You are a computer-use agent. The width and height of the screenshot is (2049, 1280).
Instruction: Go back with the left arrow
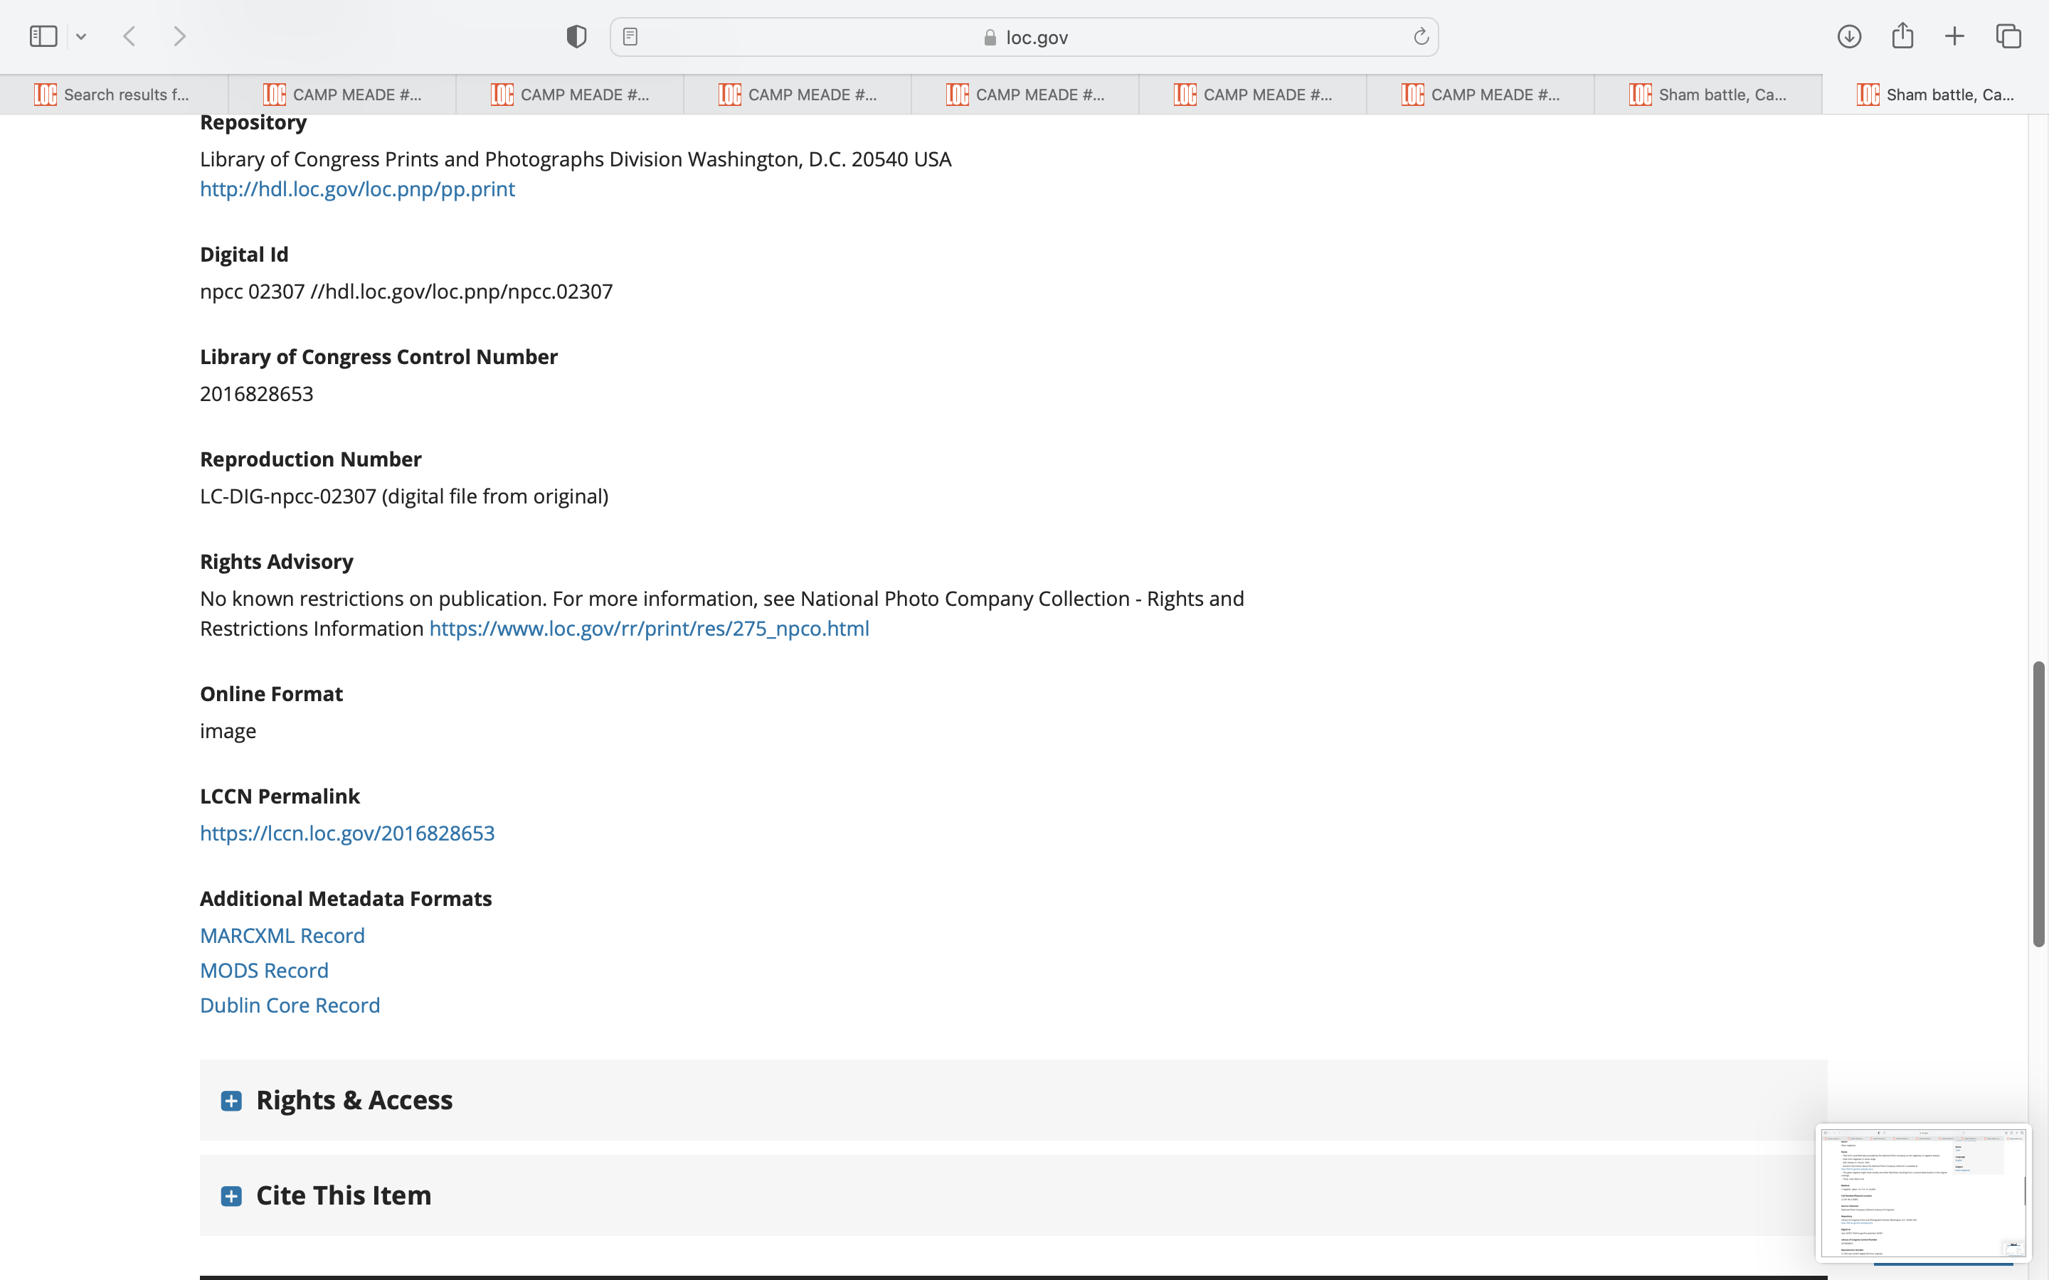pyautogui.click(x=129, y=36)
